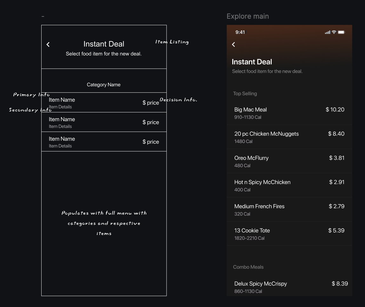Click the 320 Cal detail text
365x307 pixels.
pos(242,214)
